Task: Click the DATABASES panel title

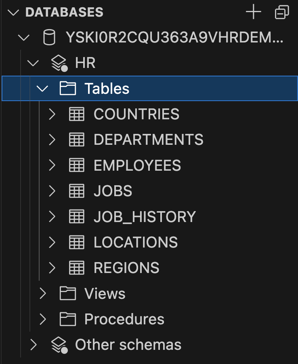Action: 65,12
